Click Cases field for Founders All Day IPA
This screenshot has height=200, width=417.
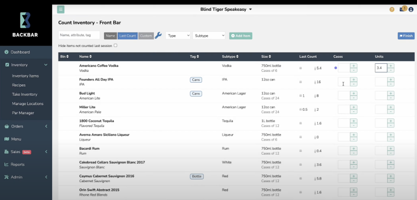tap(344, 82)
